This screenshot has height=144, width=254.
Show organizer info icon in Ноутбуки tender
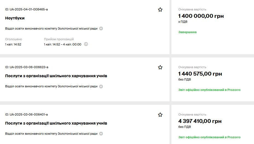tap(101, 28)
